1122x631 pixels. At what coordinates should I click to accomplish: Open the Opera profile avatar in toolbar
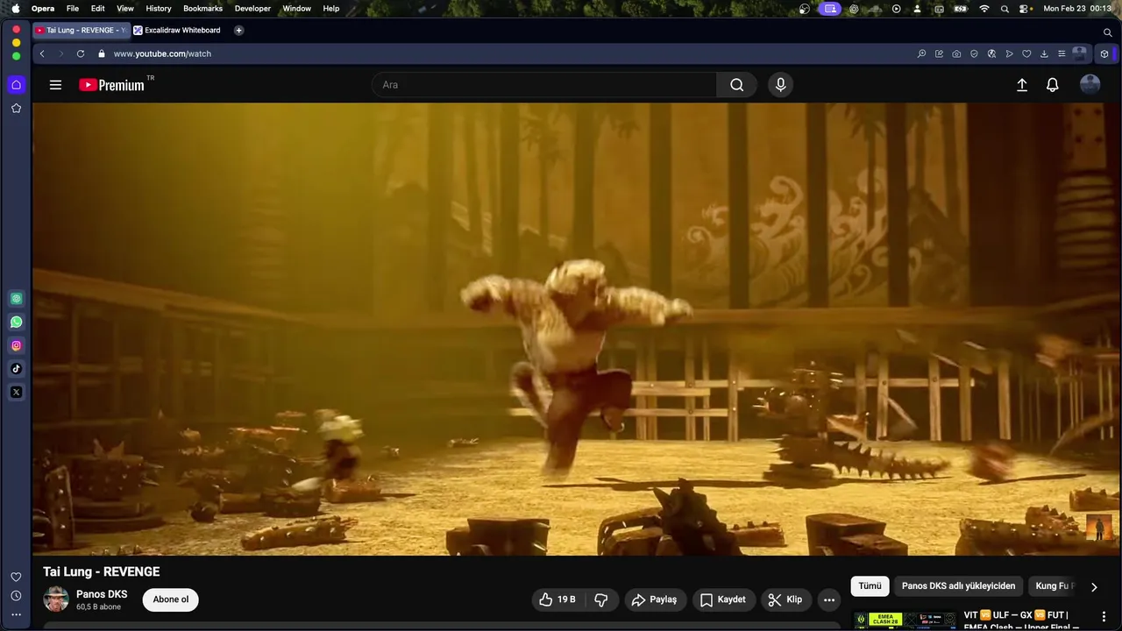[x=1080, y=53]
